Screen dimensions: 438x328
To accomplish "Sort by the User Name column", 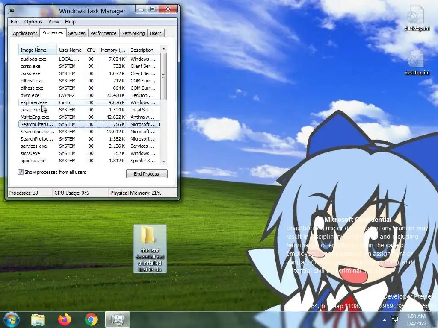I will pyautogui.click(x=71, y=50).
